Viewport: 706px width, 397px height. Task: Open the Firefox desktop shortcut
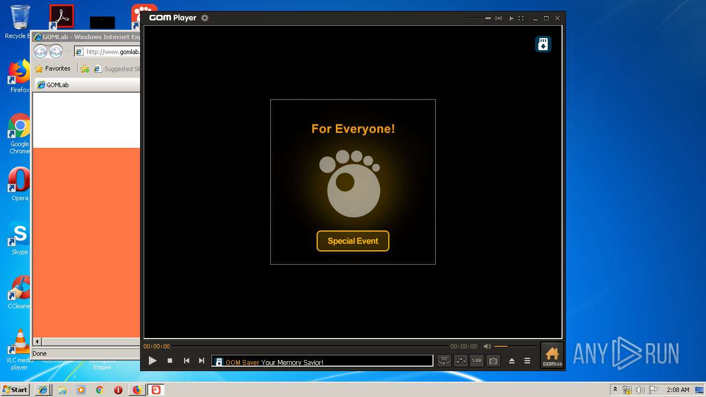pos(19,76)
